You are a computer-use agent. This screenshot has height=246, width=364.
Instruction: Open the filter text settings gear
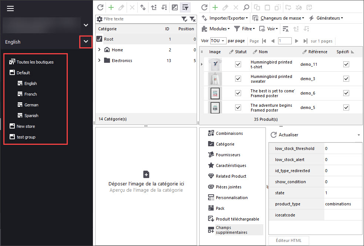[x=100, y=19]
